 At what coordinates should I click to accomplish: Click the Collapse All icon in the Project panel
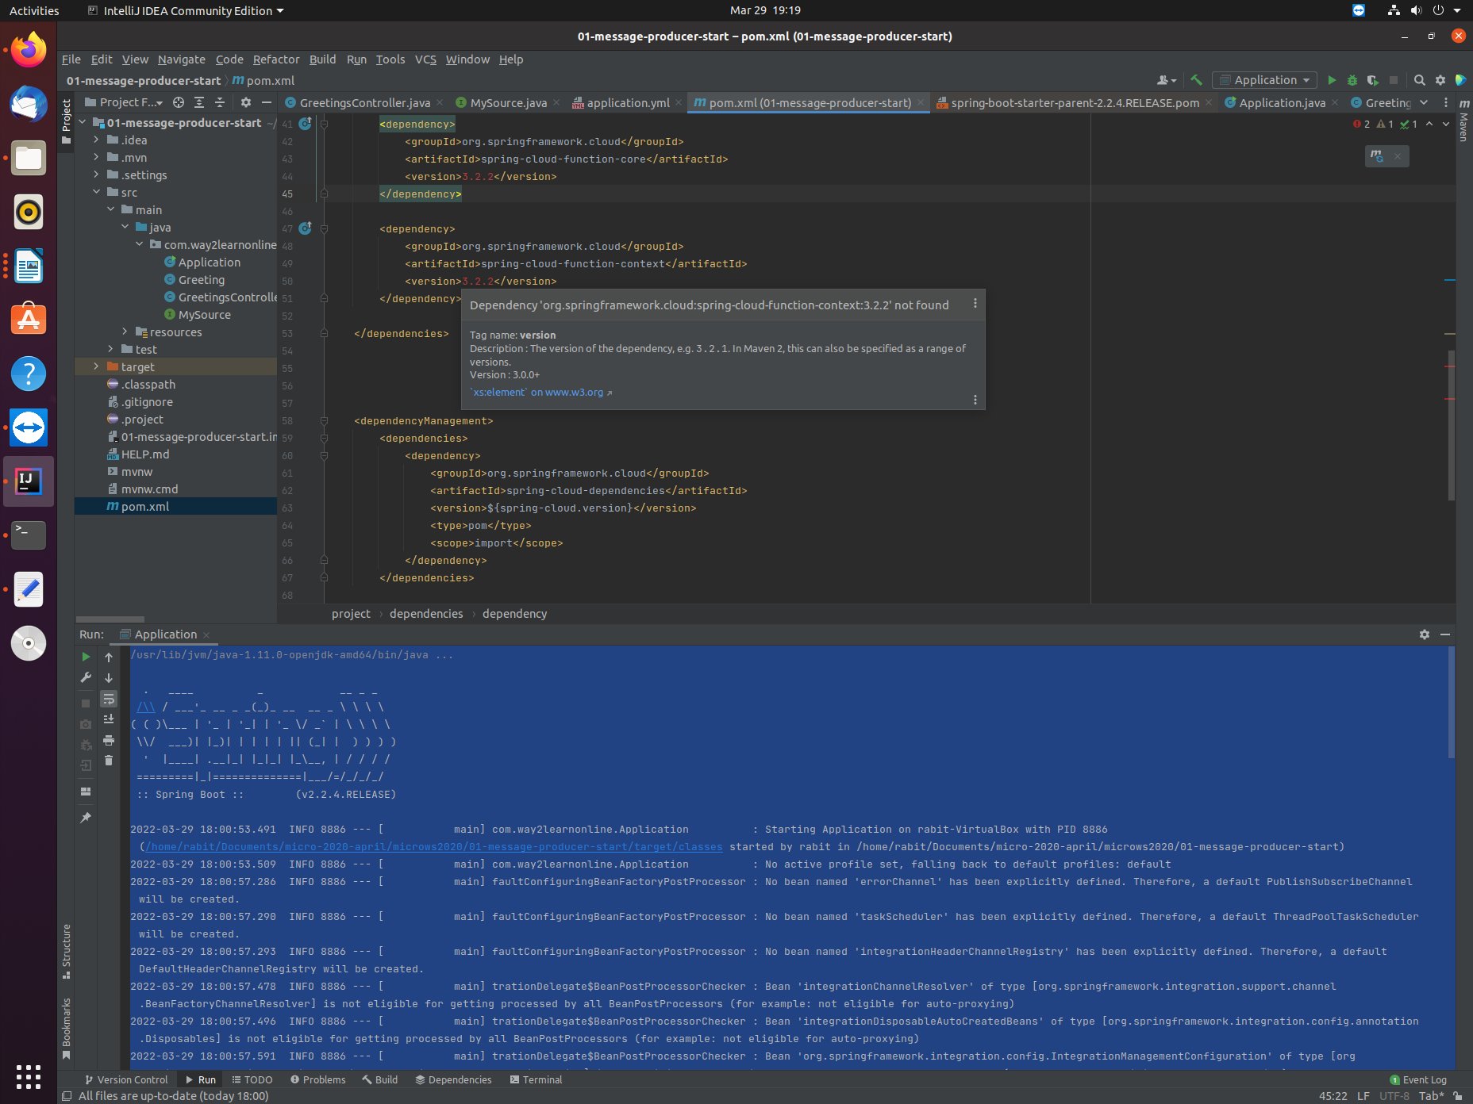pyautogui.click(x=220, y=102)
